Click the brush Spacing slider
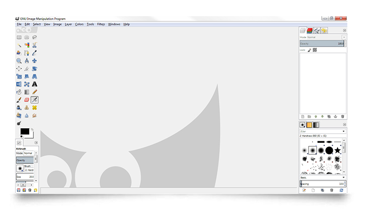The image size is (365, 220). (322, 184)
